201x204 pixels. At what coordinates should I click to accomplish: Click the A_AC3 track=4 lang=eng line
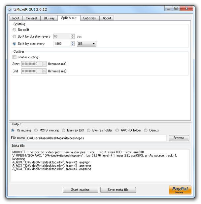(52, 169)
